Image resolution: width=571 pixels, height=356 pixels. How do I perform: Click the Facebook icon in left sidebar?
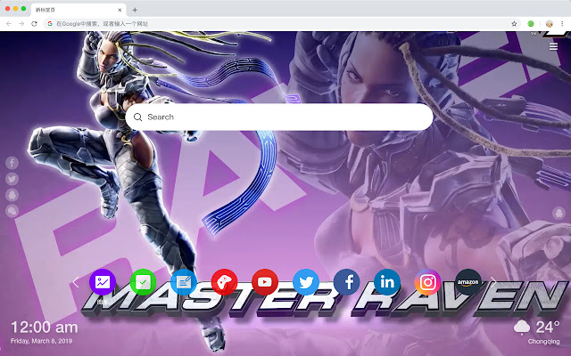12,163
